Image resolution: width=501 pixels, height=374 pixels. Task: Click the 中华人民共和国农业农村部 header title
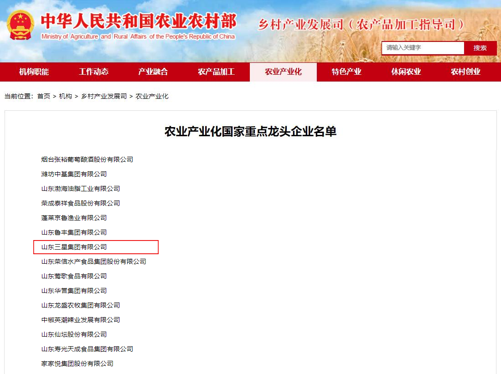coord(139,21)
